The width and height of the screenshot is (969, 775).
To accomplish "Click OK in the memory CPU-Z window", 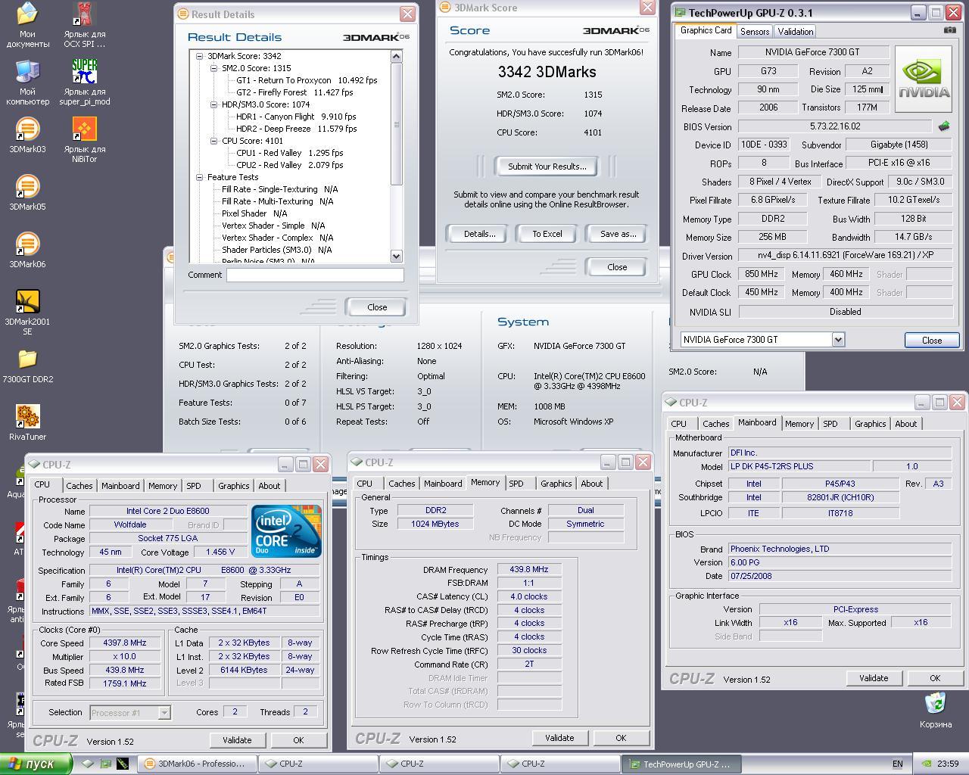I will click(x=621, y=738).
